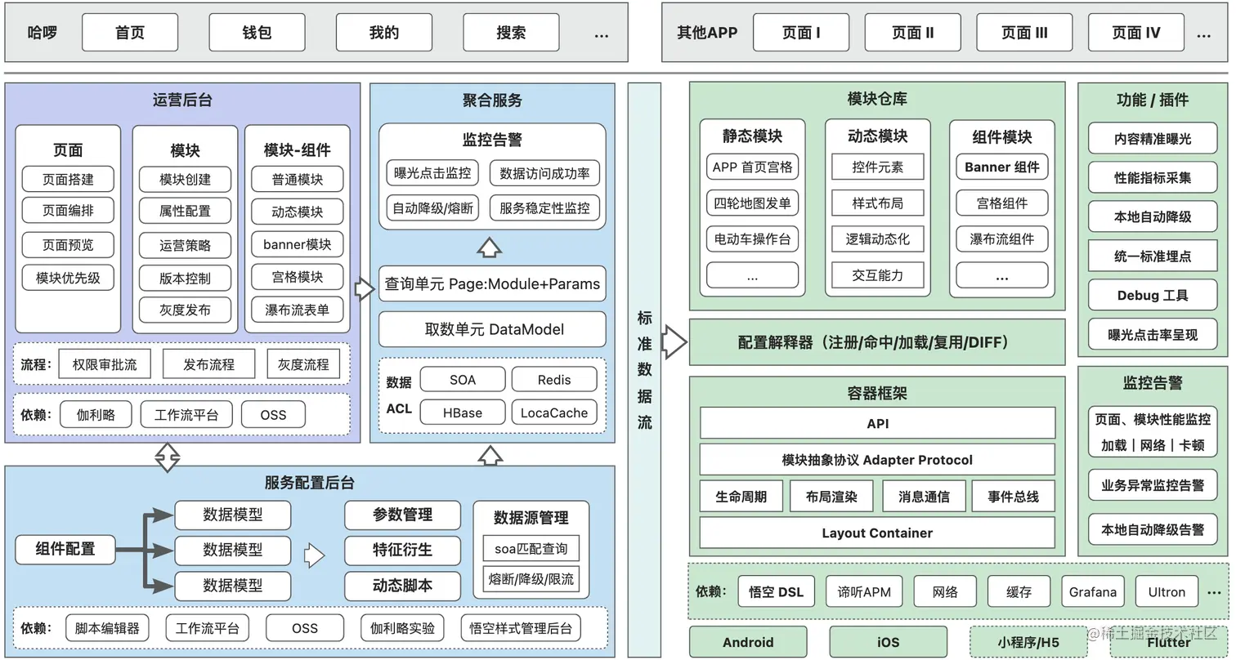This screenshot has height=660, width=1236.
Task: Select the APP 首页宫格 item
Action: click(x=752, y=167)
